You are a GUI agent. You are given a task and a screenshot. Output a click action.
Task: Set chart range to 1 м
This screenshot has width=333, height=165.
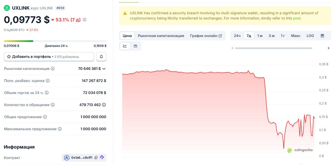[x=260, y=36]
